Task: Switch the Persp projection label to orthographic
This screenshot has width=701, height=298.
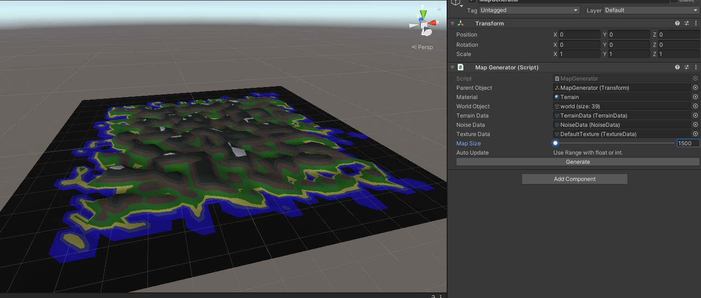Action: [422, 47]
